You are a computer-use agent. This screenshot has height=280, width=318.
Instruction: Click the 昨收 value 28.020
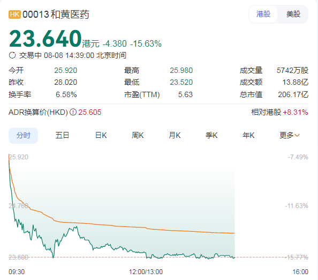click(65, 82)
